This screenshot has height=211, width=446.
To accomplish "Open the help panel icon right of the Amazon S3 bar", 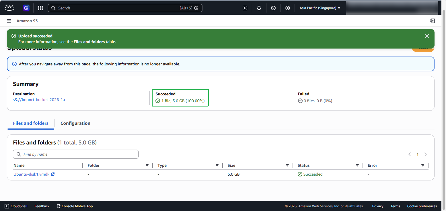I will [433, 21].
